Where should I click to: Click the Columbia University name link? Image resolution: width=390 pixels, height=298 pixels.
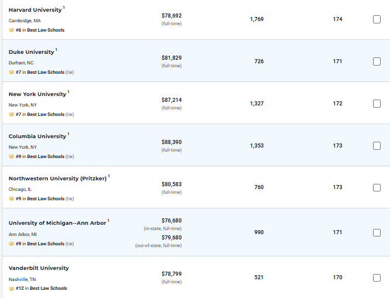tap(37, 136)
